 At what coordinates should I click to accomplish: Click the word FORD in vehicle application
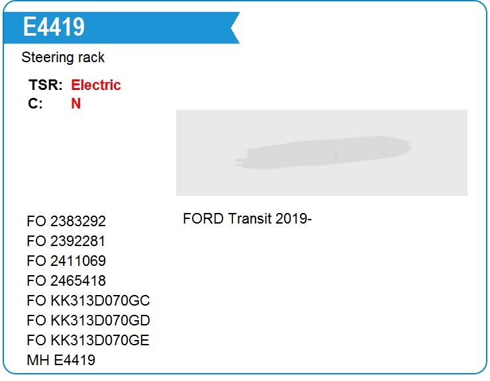[x=203, y=219]
